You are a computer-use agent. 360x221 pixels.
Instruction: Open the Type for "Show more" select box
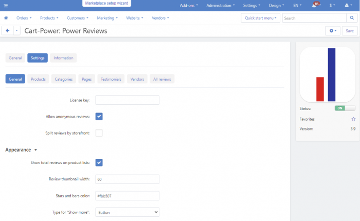coord(127,212)
